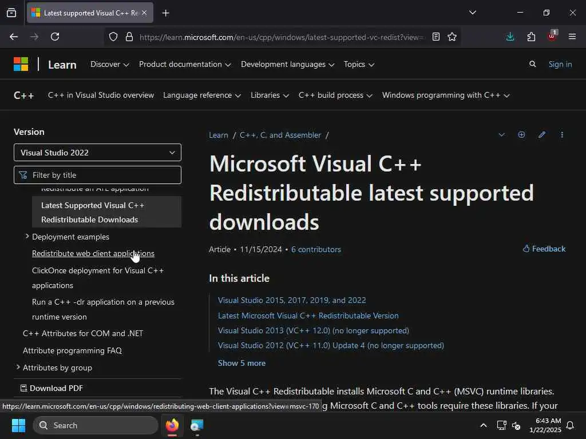Expand Windows programming with C++ dropdown
Image resolution: width=586 pixels, height=439 pixels.
tap(446, 95)
